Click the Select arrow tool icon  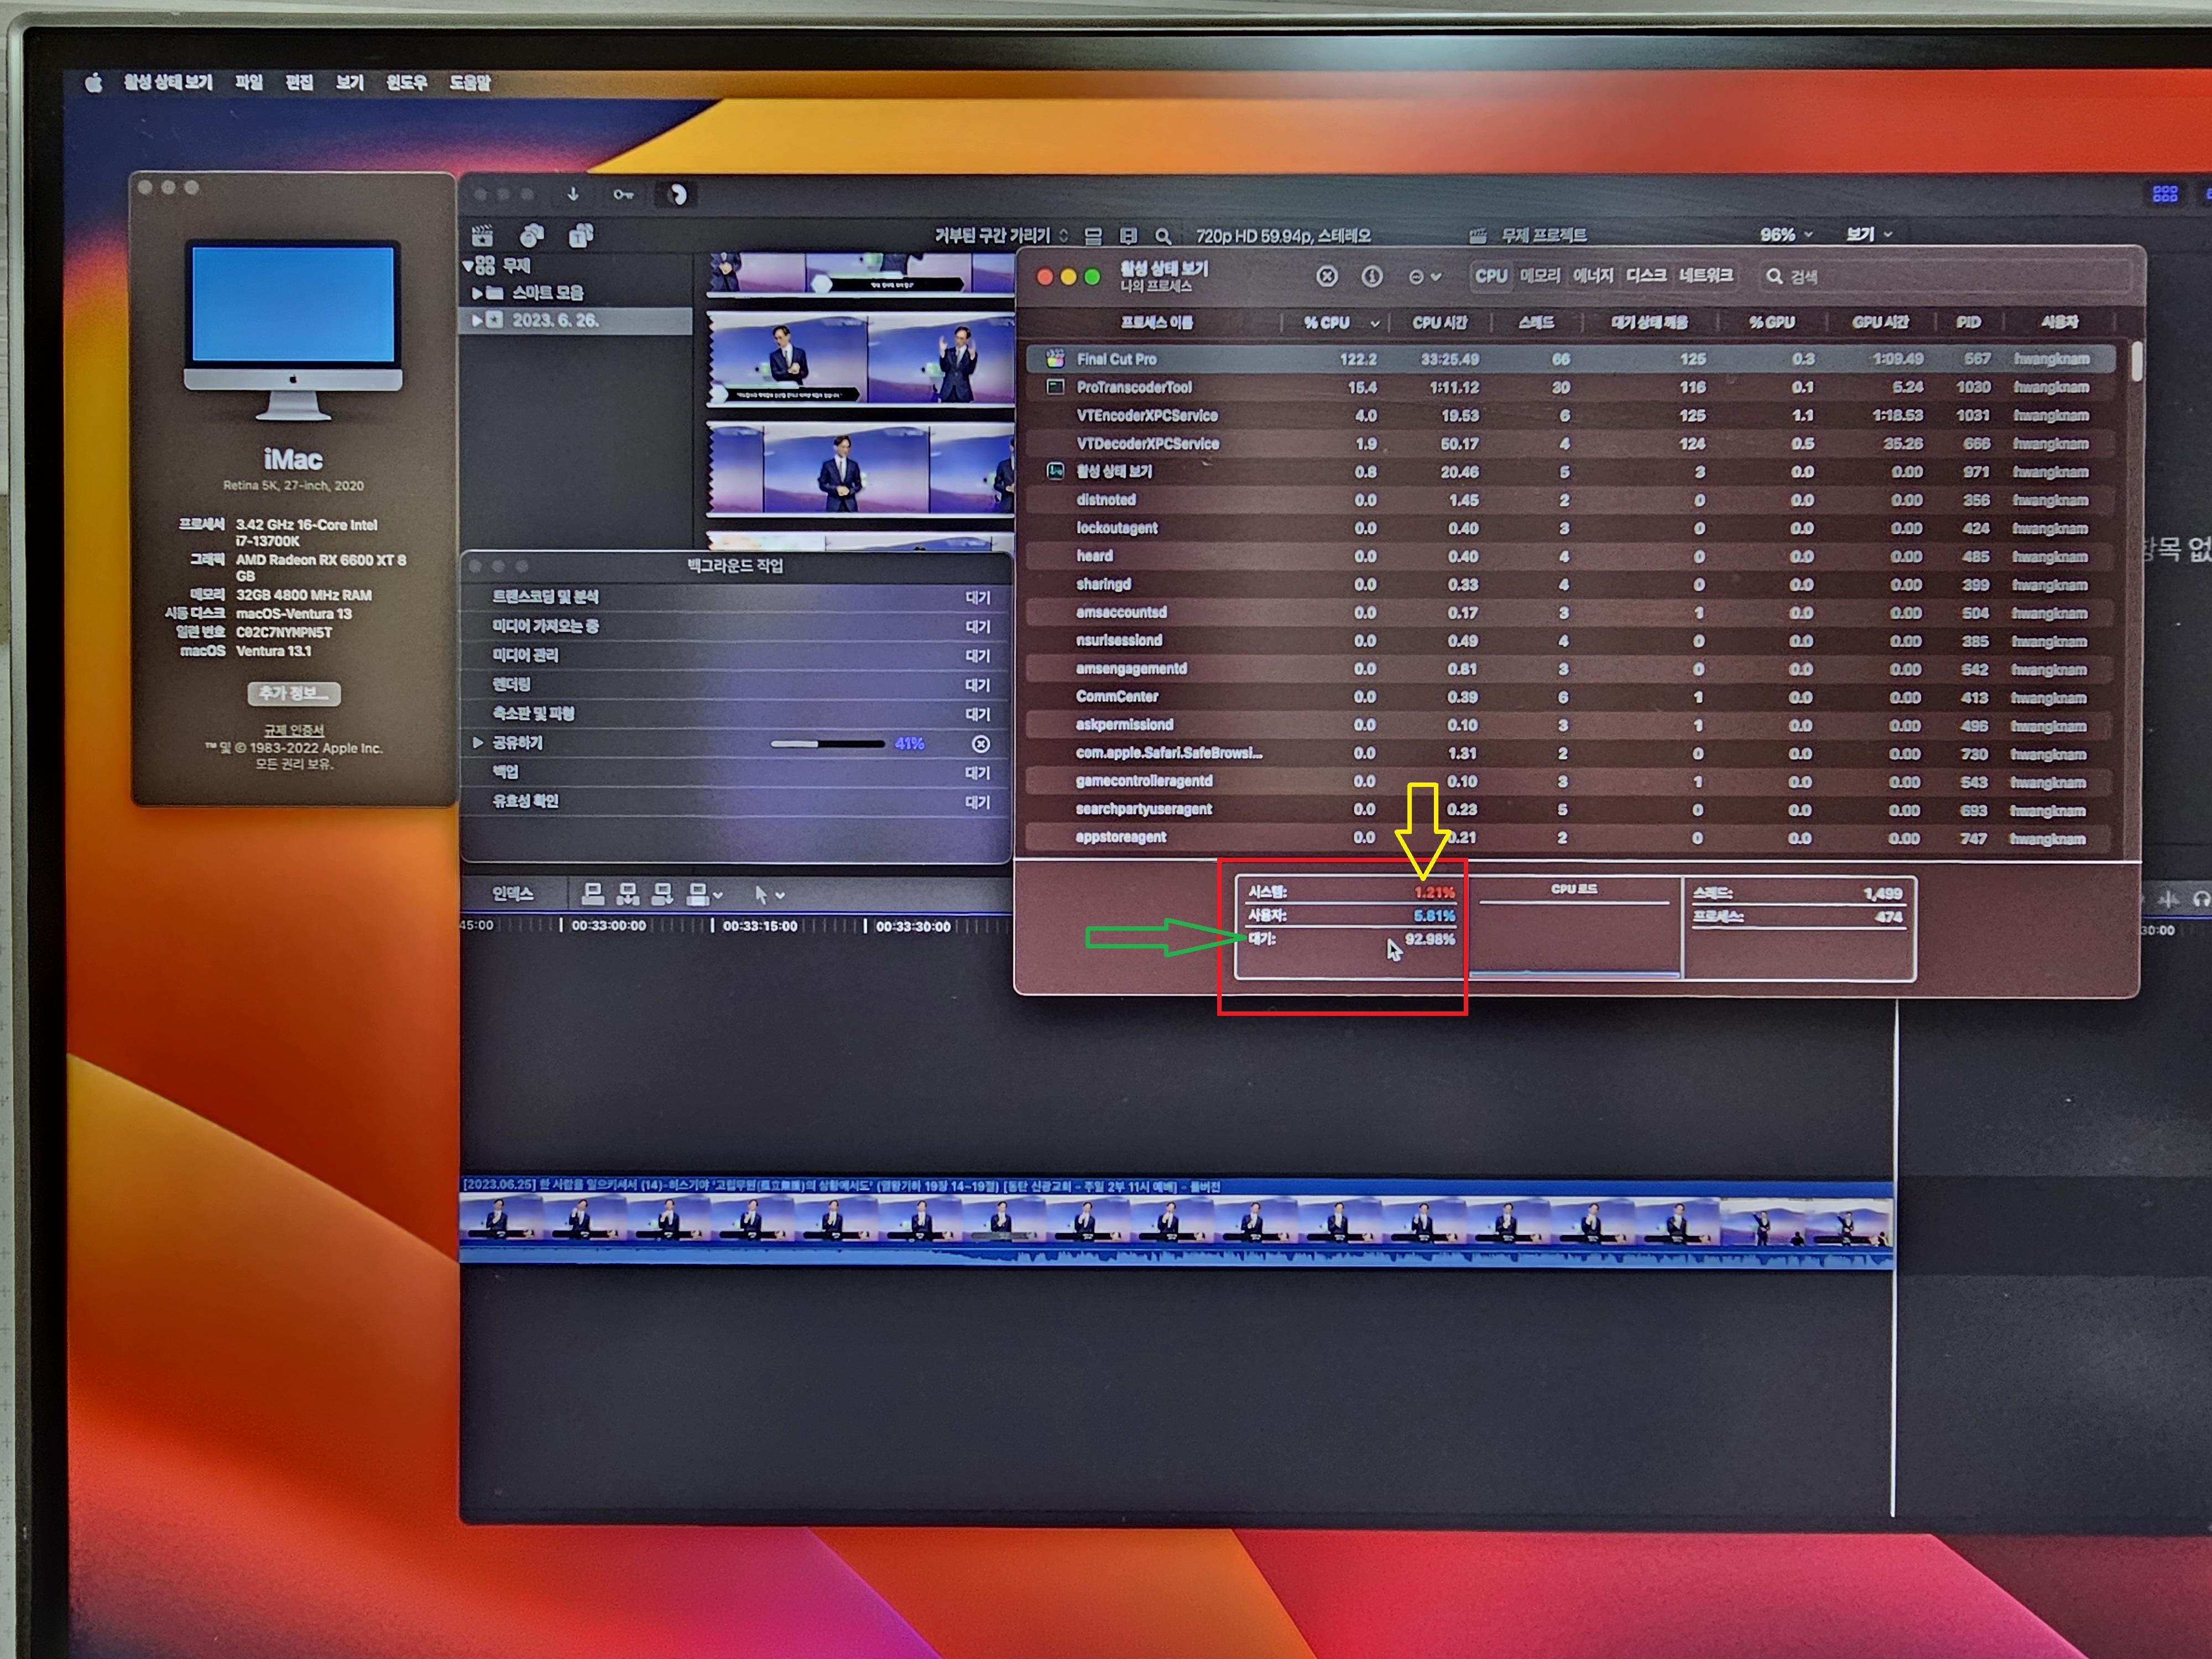tap(761, 894)
